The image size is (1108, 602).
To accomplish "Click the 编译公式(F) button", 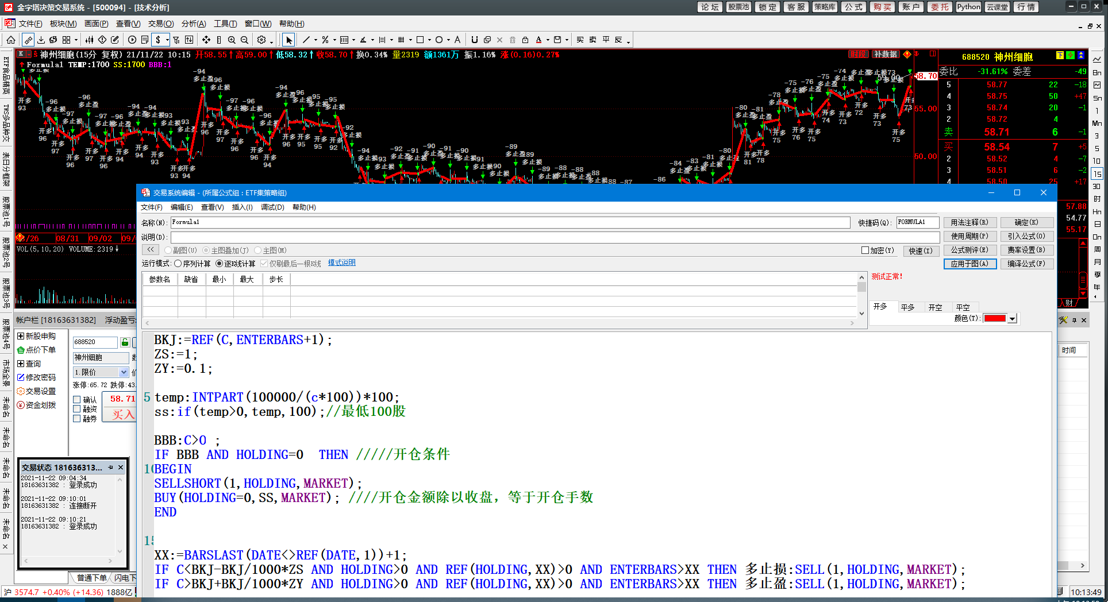I will 1026,264.
